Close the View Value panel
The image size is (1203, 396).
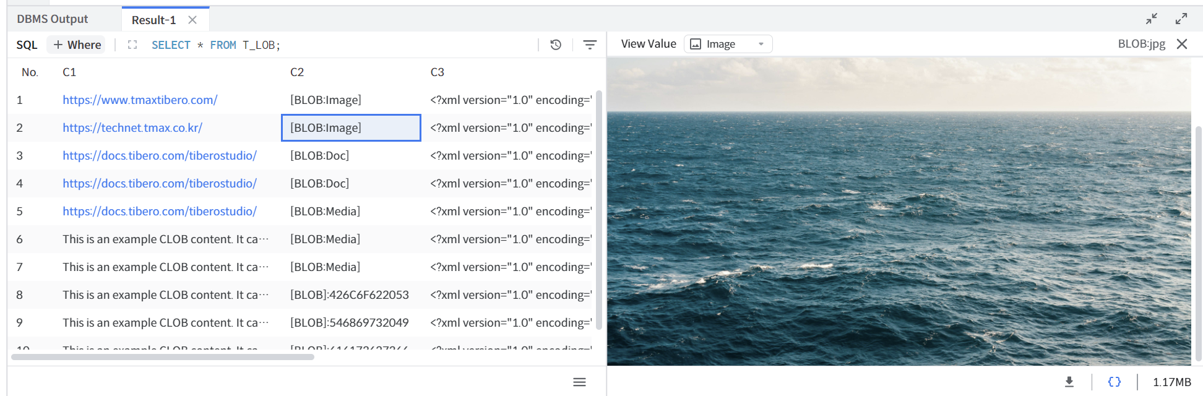1182,44
